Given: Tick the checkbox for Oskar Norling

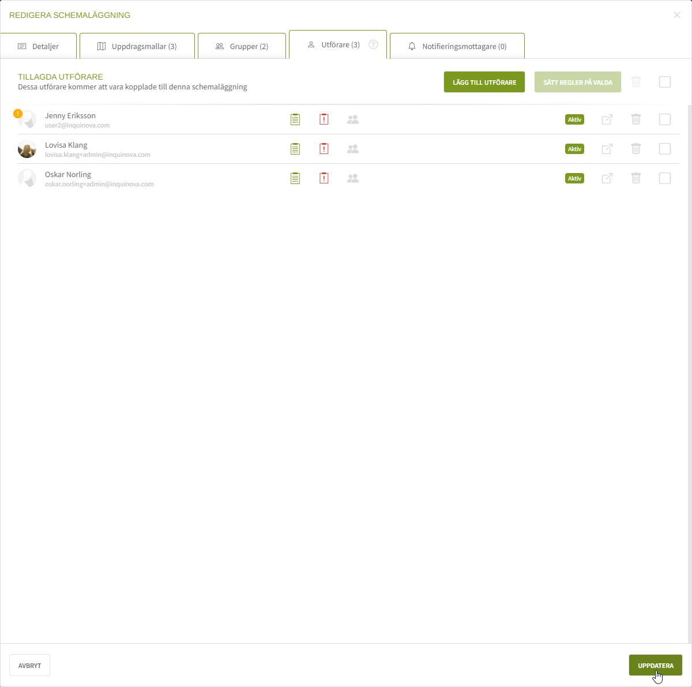Looking at the screenshot, I should pos(665,178).
